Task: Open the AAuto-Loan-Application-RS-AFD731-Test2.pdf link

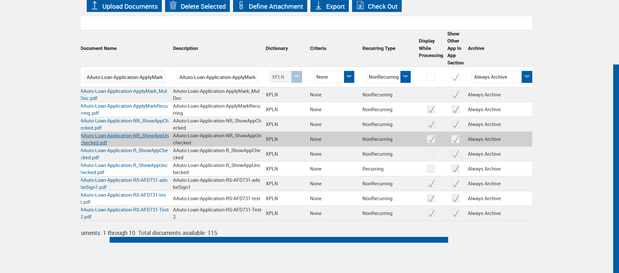Action: [x=125, y=213]
